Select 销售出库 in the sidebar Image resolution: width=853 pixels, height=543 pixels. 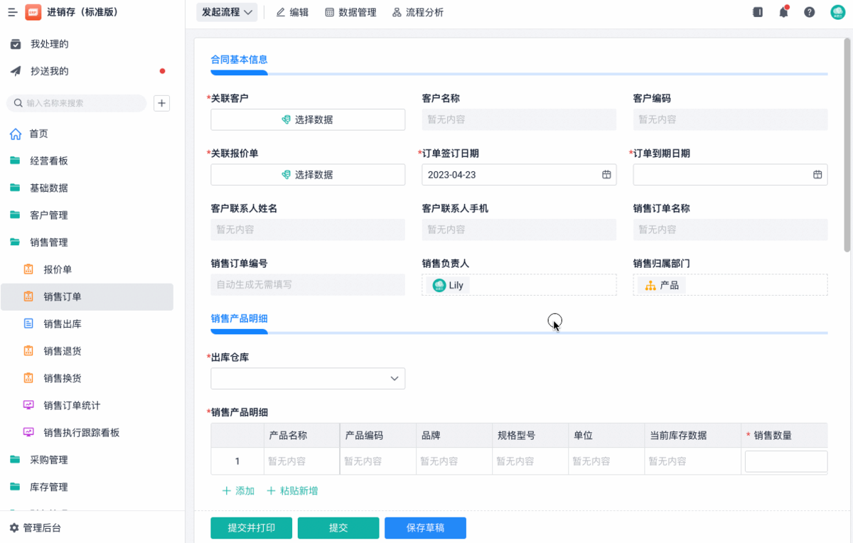[x=63, y=324]
